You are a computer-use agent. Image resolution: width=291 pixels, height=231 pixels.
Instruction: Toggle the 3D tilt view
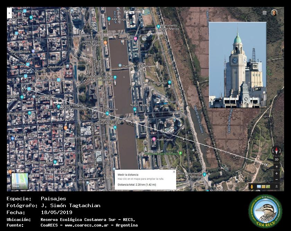tap(276, 159)
